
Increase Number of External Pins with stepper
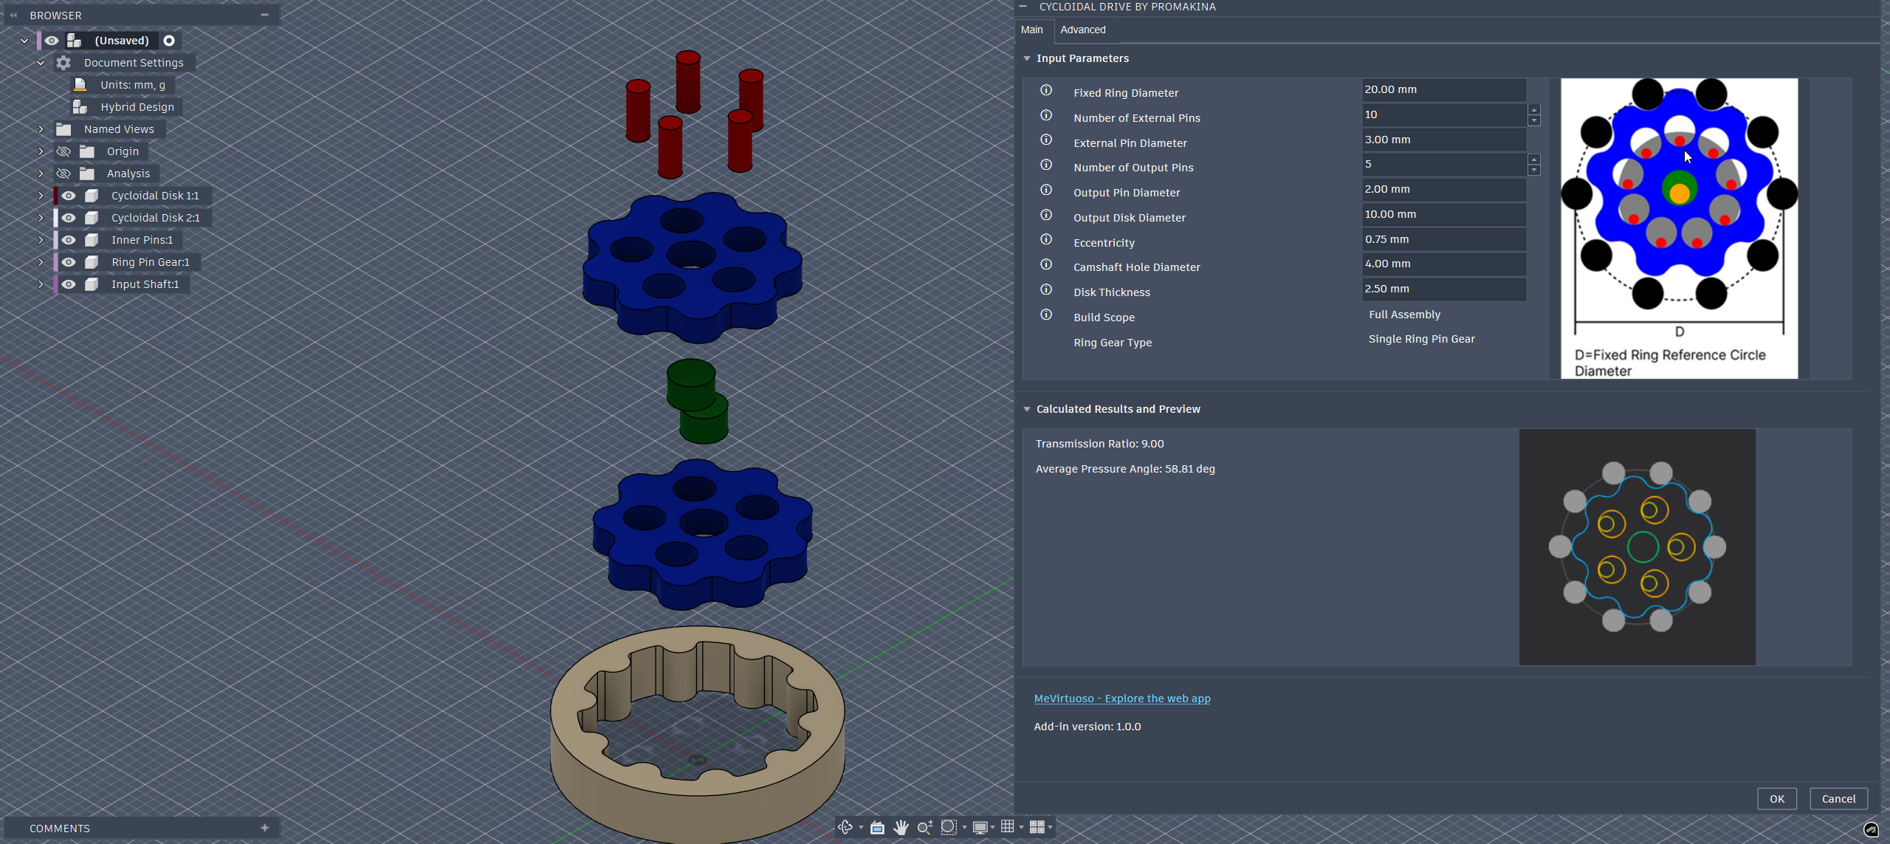pos(1534,110)
